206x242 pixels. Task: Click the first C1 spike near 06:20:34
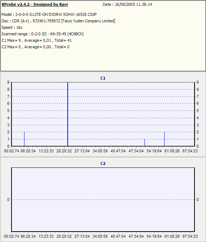point(24,139)
